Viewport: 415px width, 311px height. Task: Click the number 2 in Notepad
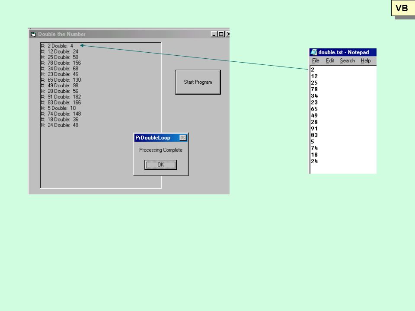tap(313, 70)
